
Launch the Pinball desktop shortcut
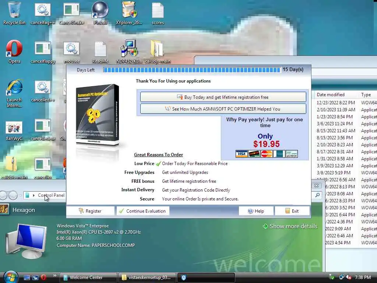(100, 13)
